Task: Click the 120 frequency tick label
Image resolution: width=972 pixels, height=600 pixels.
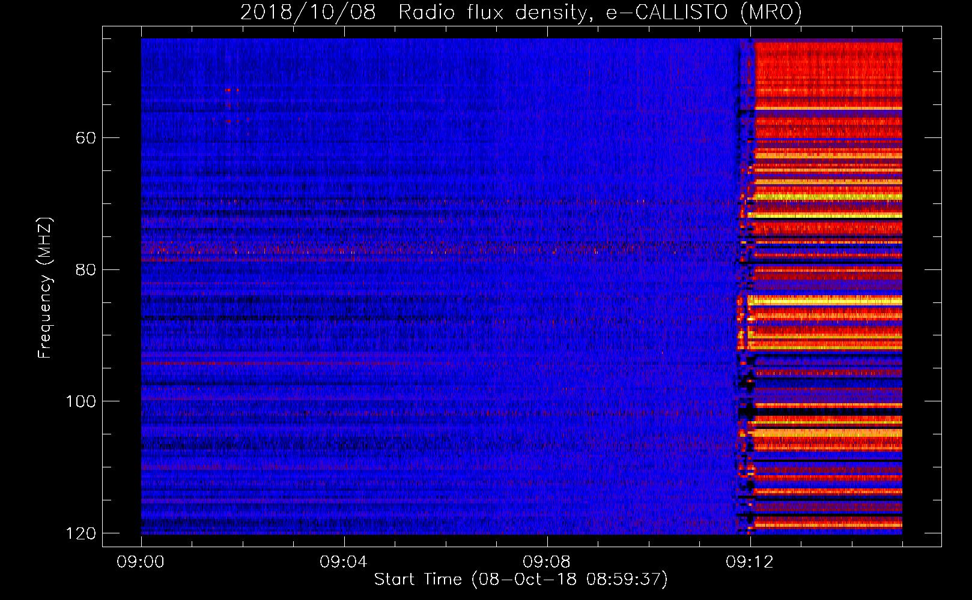Action: pos(80,533)
